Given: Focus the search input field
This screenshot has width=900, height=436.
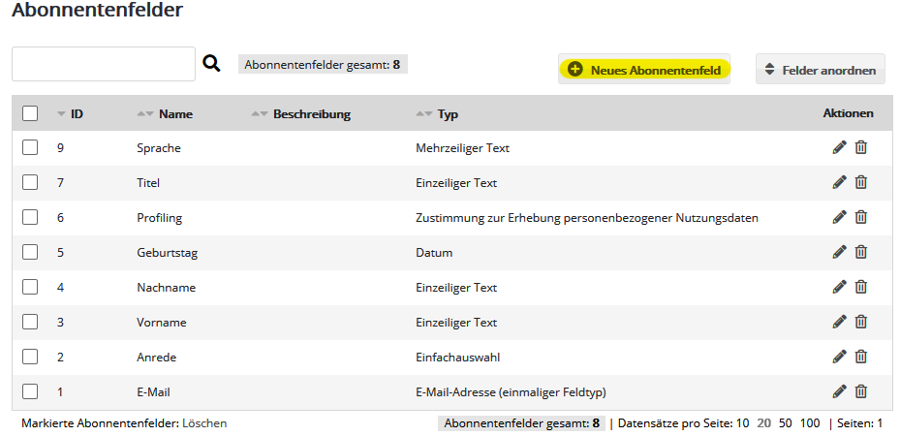Looking at the screenshot, I should point(104,64).
